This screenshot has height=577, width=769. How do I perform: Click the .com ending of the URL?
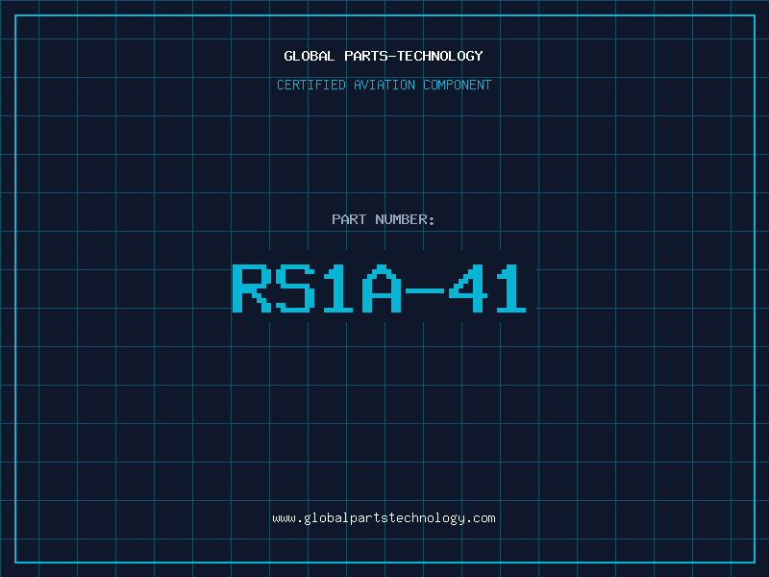(x=481, y=518)
